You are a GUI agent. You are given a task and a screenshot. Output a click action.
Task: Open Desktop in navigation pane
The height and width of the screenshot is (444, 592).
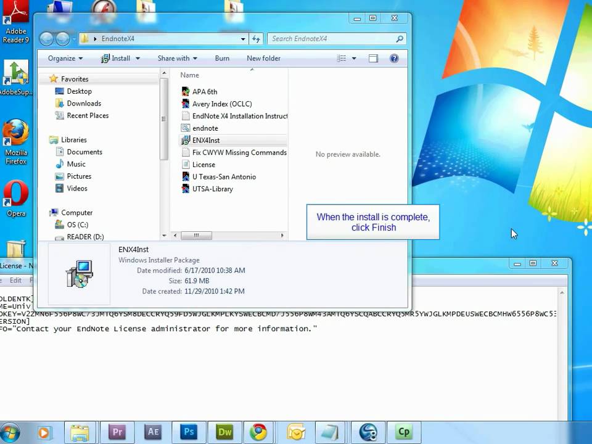[x=79, y=91]
